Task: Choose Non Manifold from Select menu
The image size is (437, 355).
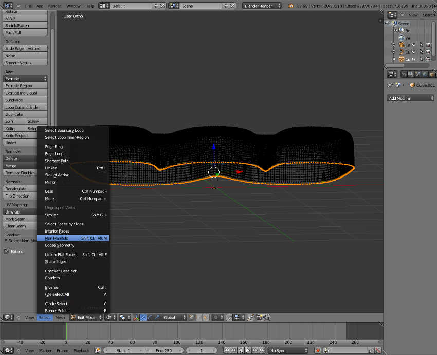Action: click(x=73, y=238)
